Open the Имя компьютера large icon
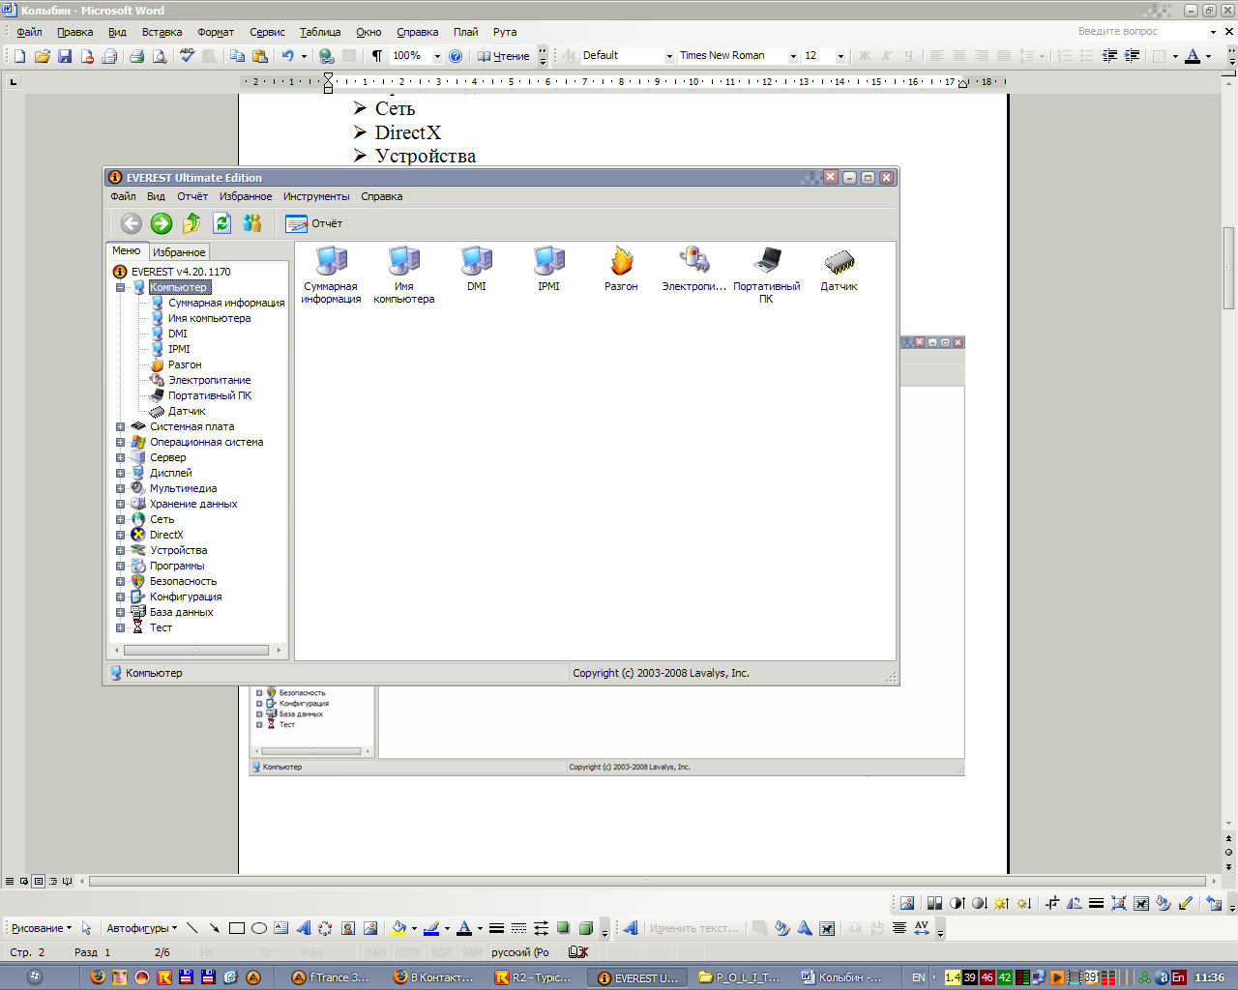This screenshot has width=1238, height=990. [x=404, y=277]
